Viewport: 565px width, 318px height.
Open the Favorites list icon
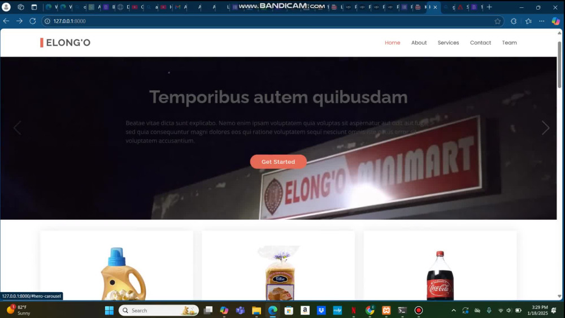(529, 21)
